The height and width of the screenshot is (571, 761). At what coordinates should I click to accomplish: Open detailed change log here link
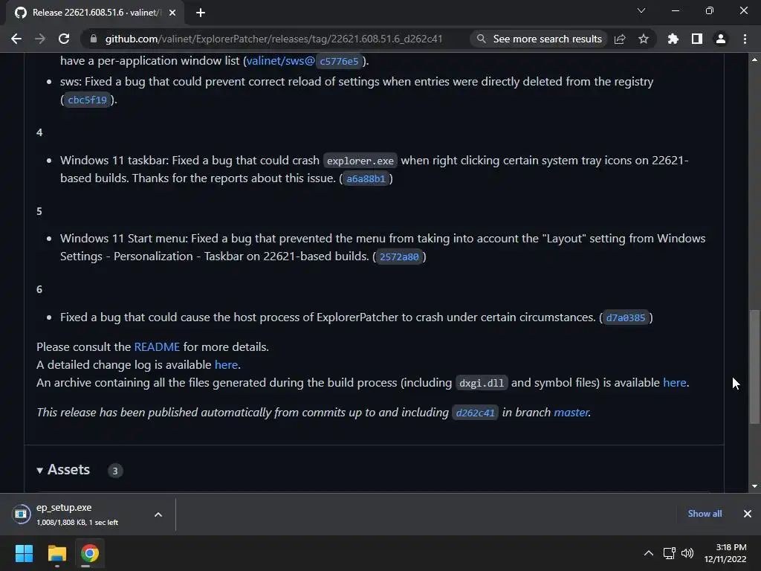coord(226,364)
